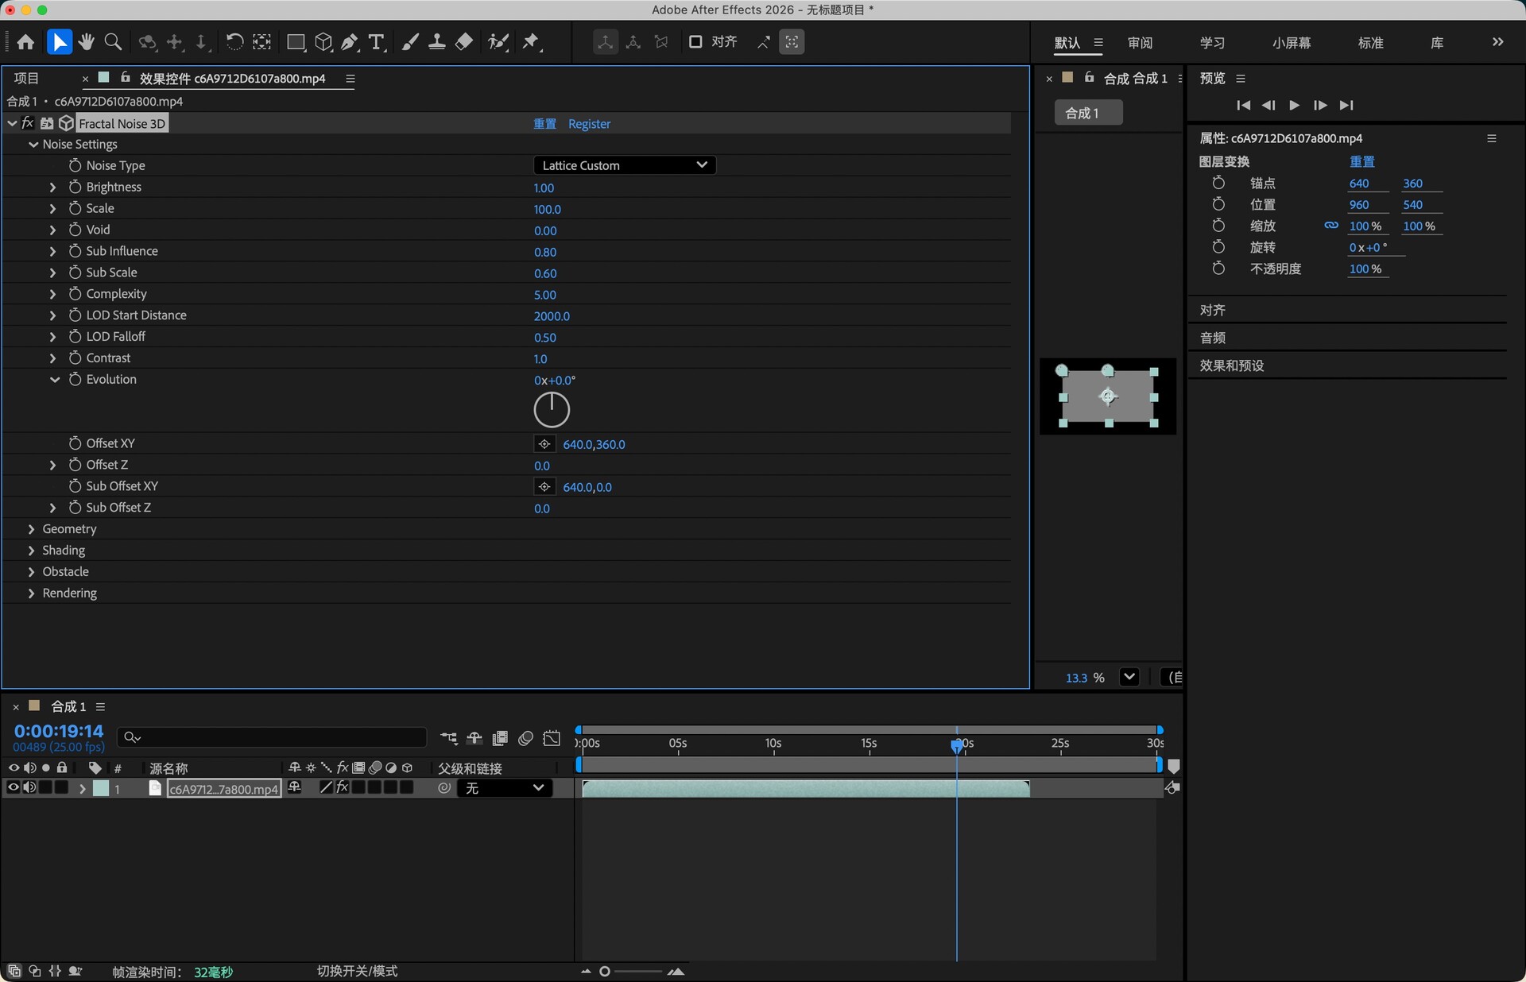Switch to the 审阅 workspace
The width and height of the screenshot is (1526, 982).
point(1140,43)
